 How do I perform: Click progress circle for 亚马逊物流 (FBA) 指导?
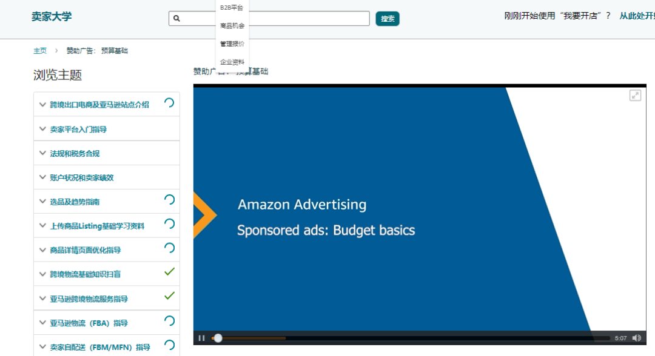[x=169, y=320]
